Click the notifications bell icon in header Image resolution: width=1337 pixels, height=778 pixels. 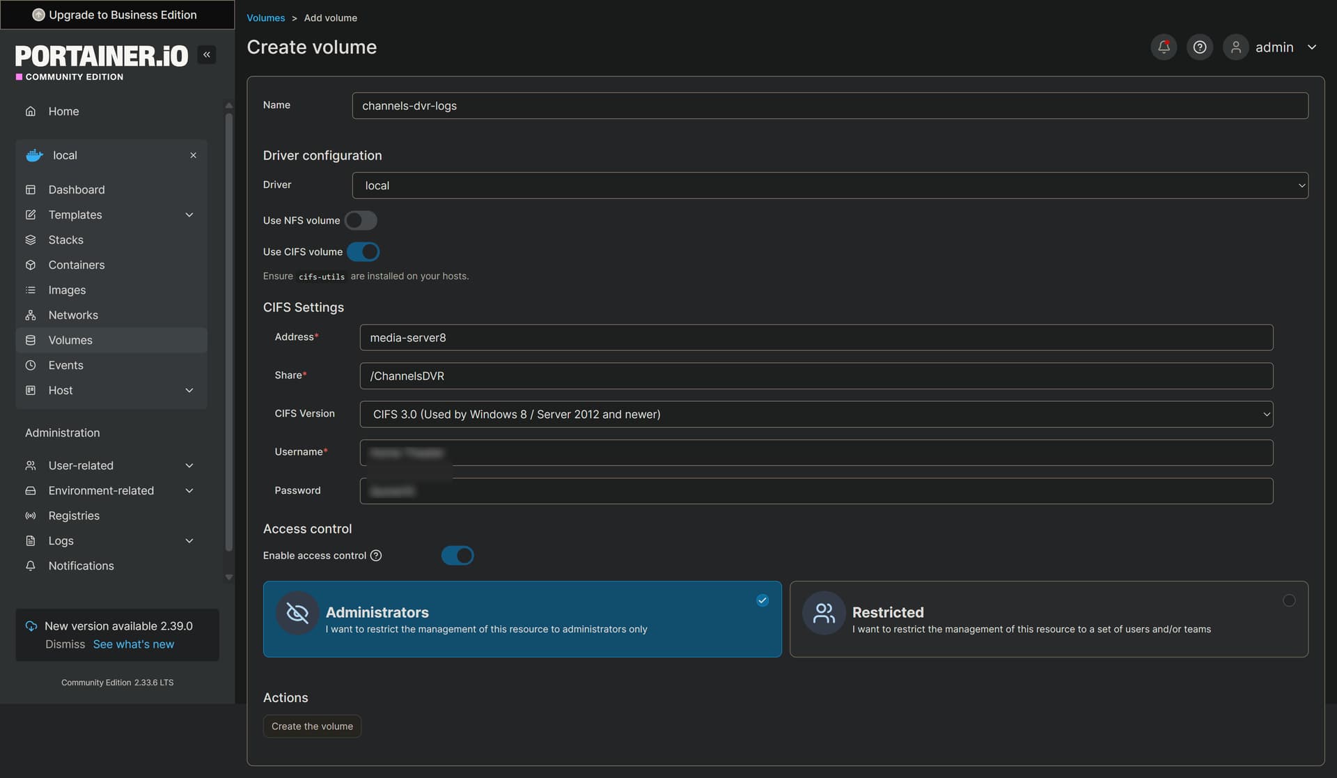coord(1163,47)
